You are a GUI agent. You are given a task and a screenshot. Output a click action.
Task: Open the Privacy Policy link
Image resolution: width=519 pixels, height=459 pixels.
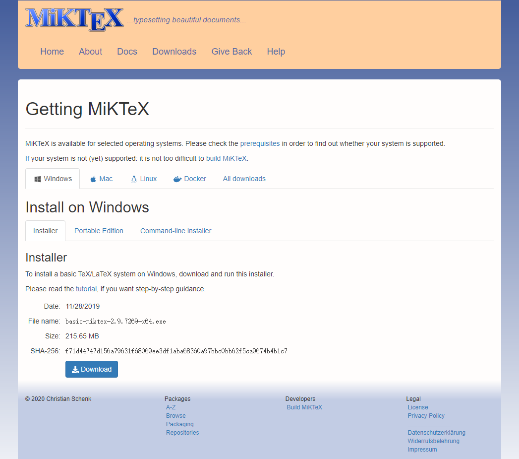pyautogui.click(x=426, y=416)
